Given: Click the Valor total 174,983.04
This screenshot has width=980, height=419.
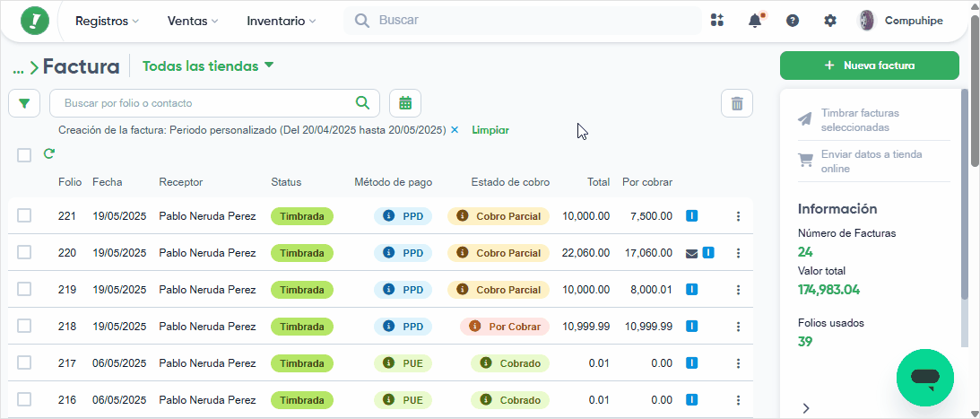Looking at the screenshot, I should click(828, 290).
